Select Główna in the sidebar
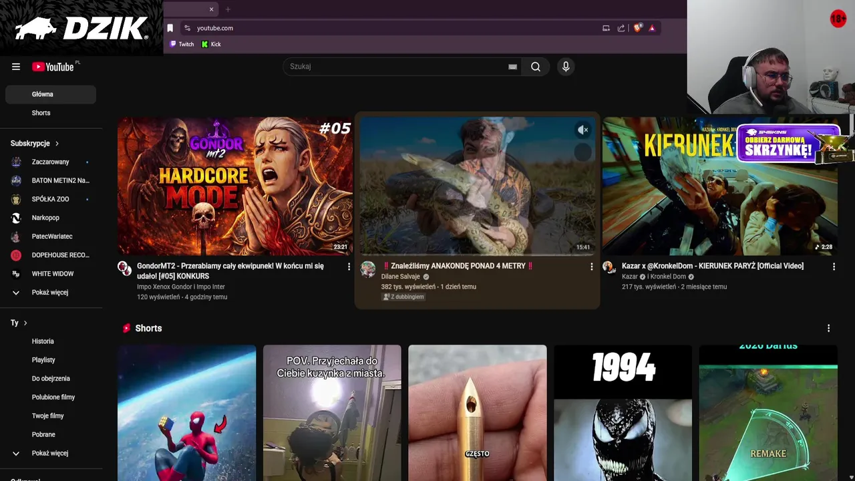Image resolution: width=855 pixels, height=481 pixels. [51, 94]
